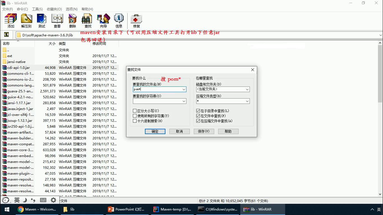The height and width of the screenshot is (215, 383).
Task: Open the Options (选项) menu
Action: coord(71,9)
